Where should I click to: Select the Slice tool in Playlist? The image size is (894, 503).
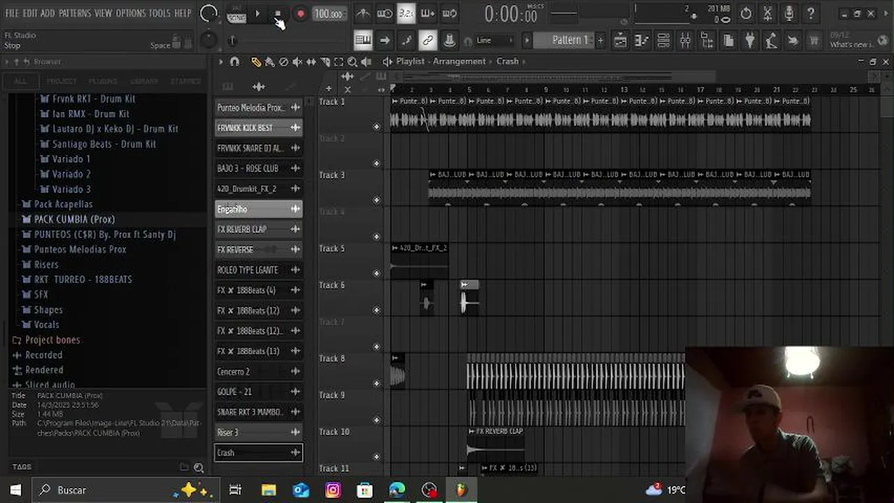[325, 61]
